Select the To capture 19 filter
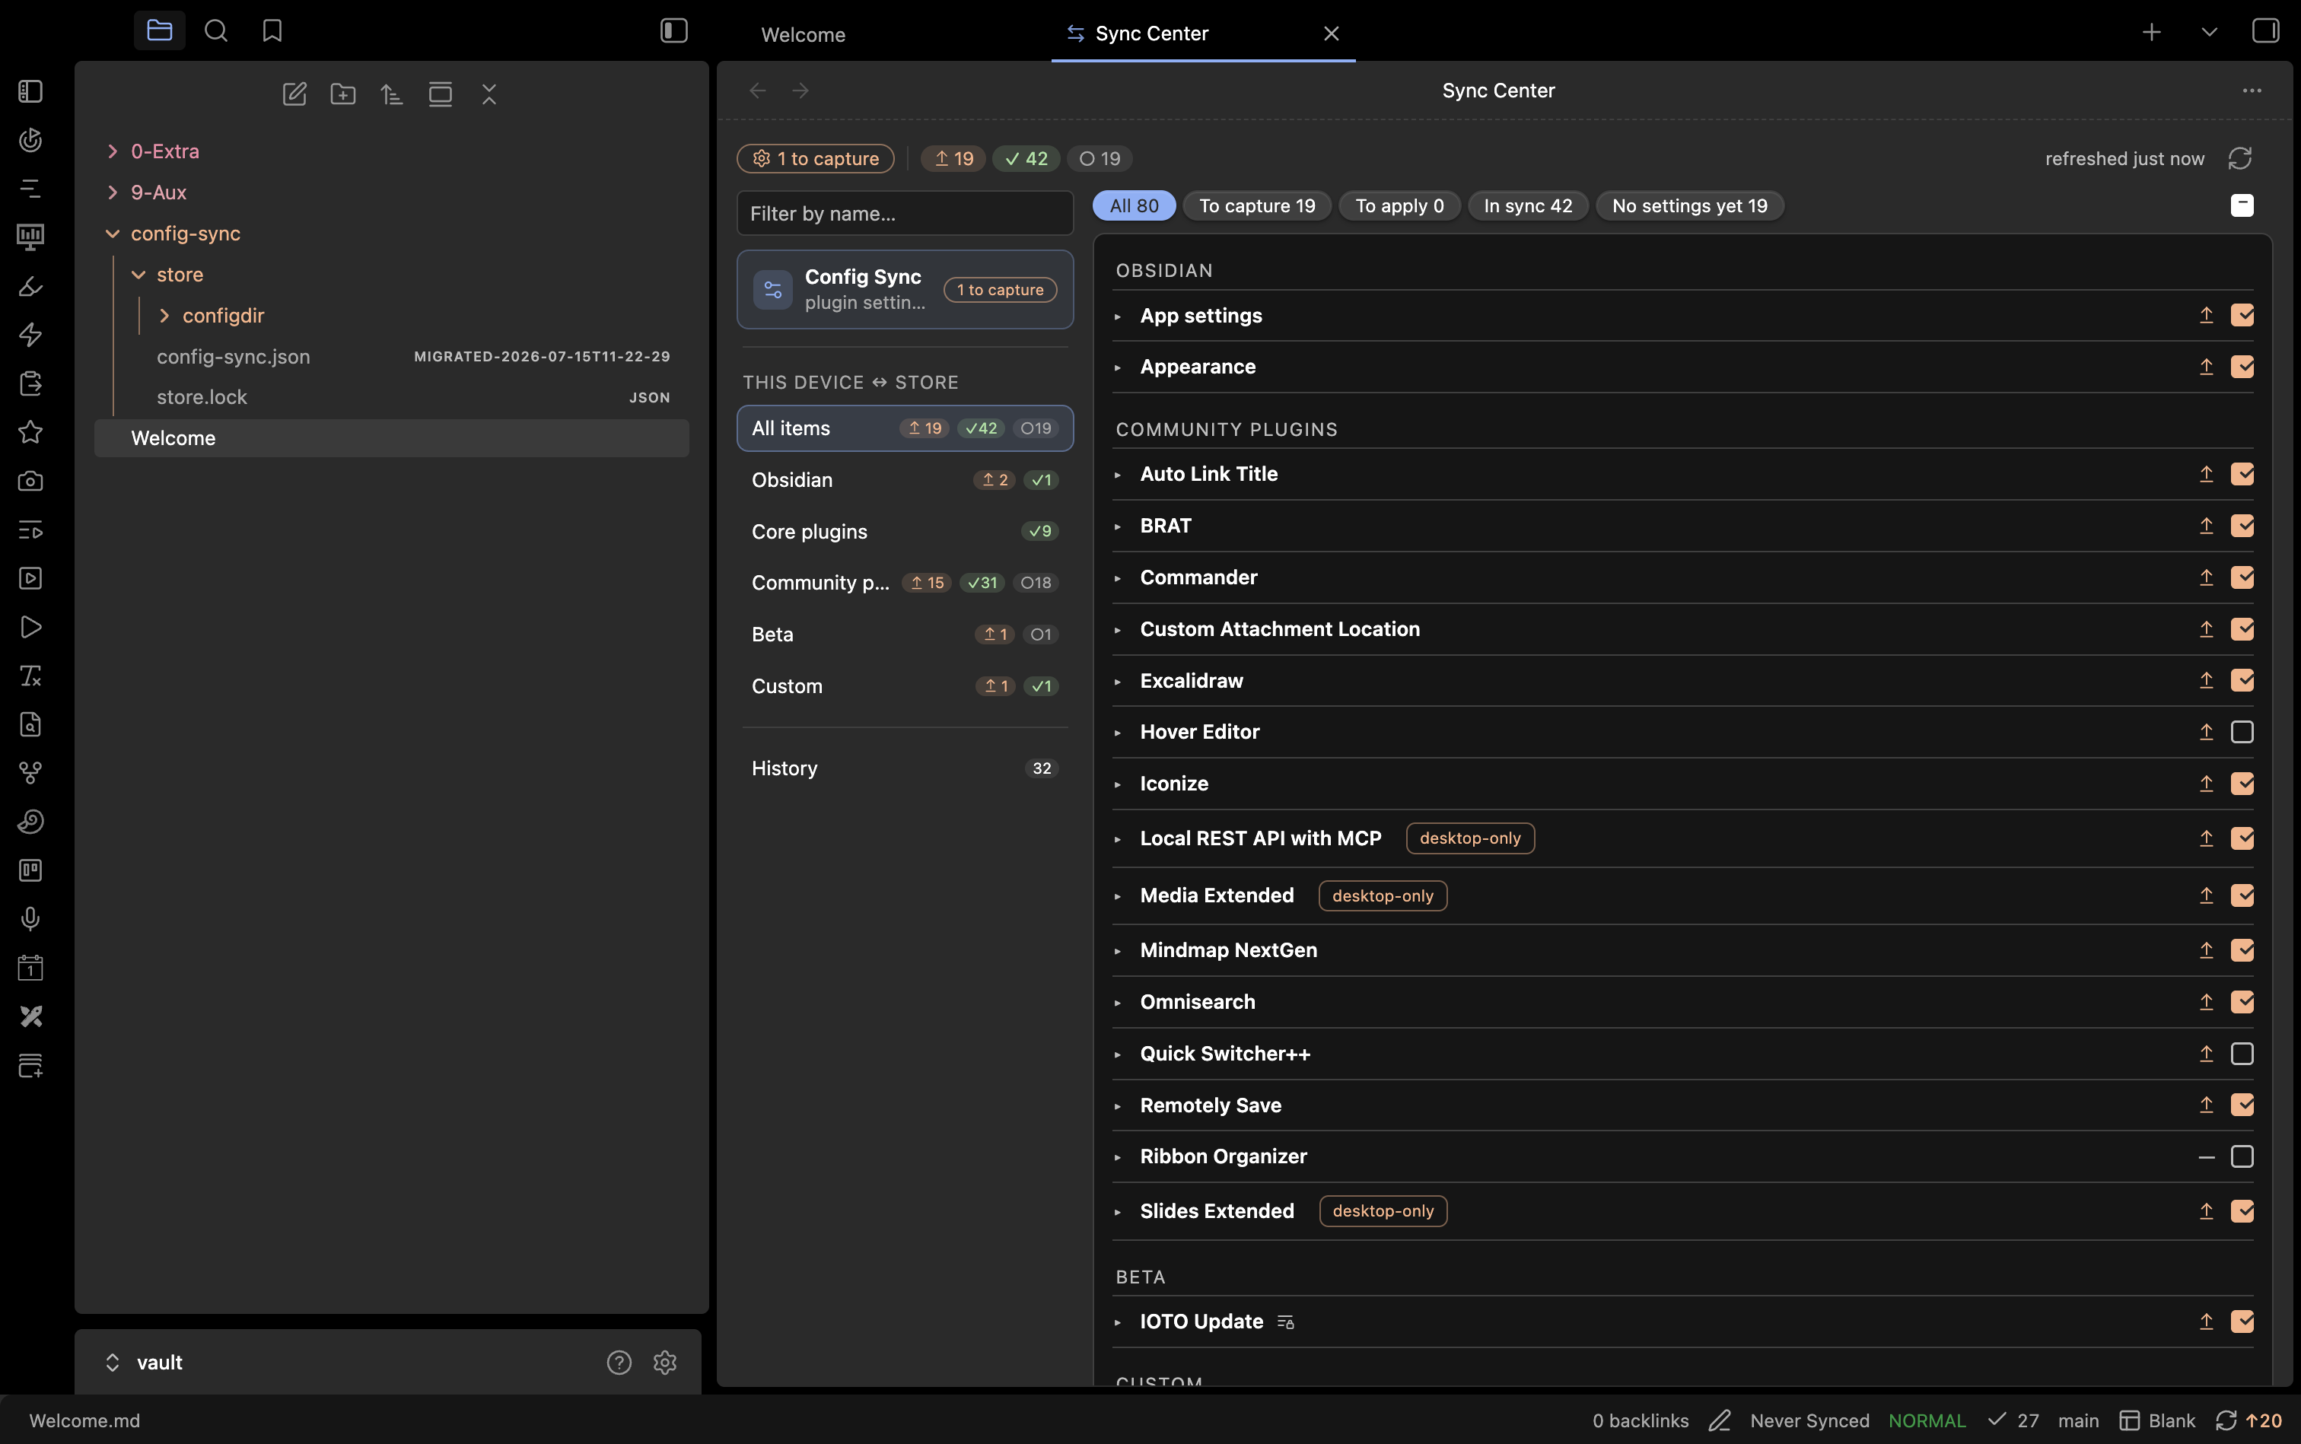The height and width of the screenshot is (1444, 2301). 1257,205
